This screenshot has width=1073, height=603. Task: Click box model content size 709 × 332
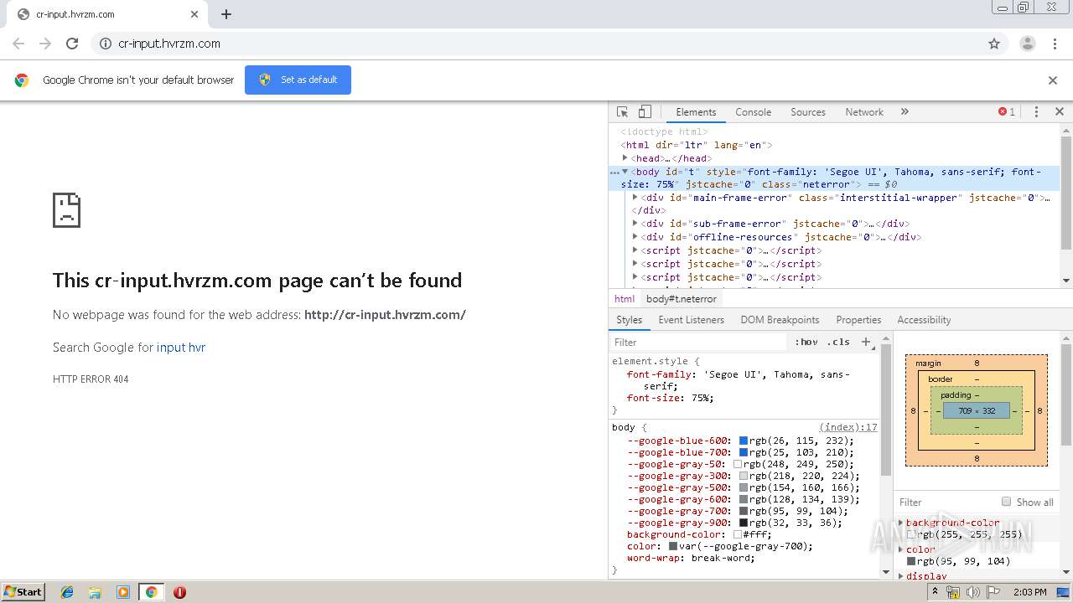point(977,410)
